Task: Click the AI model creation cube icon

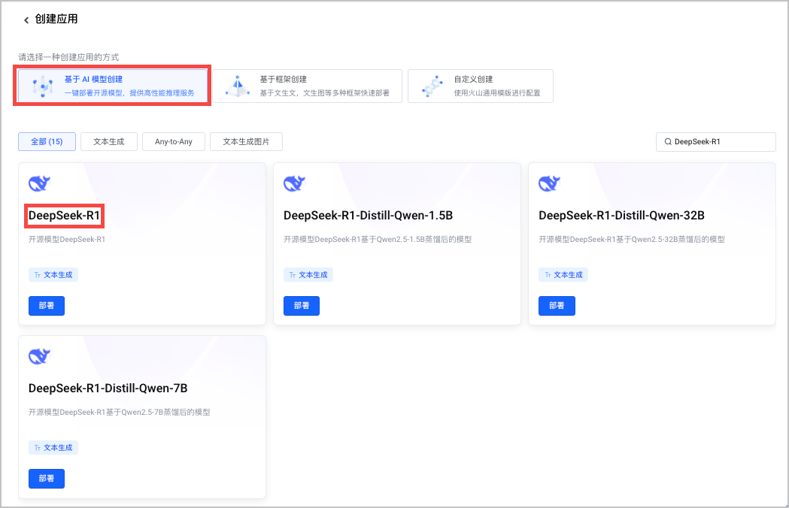Action: (x=44, y=86)
